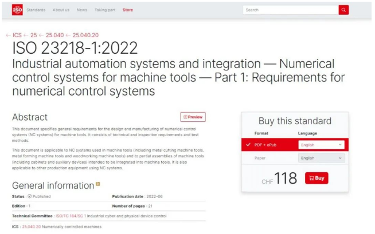Open the 25.040 breadcrumb link

tap(55, 35)
